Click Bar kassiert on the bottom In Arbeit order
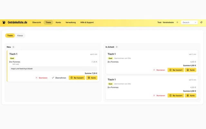Viewport: 206px width, 129px height. (x=176, y=95)
